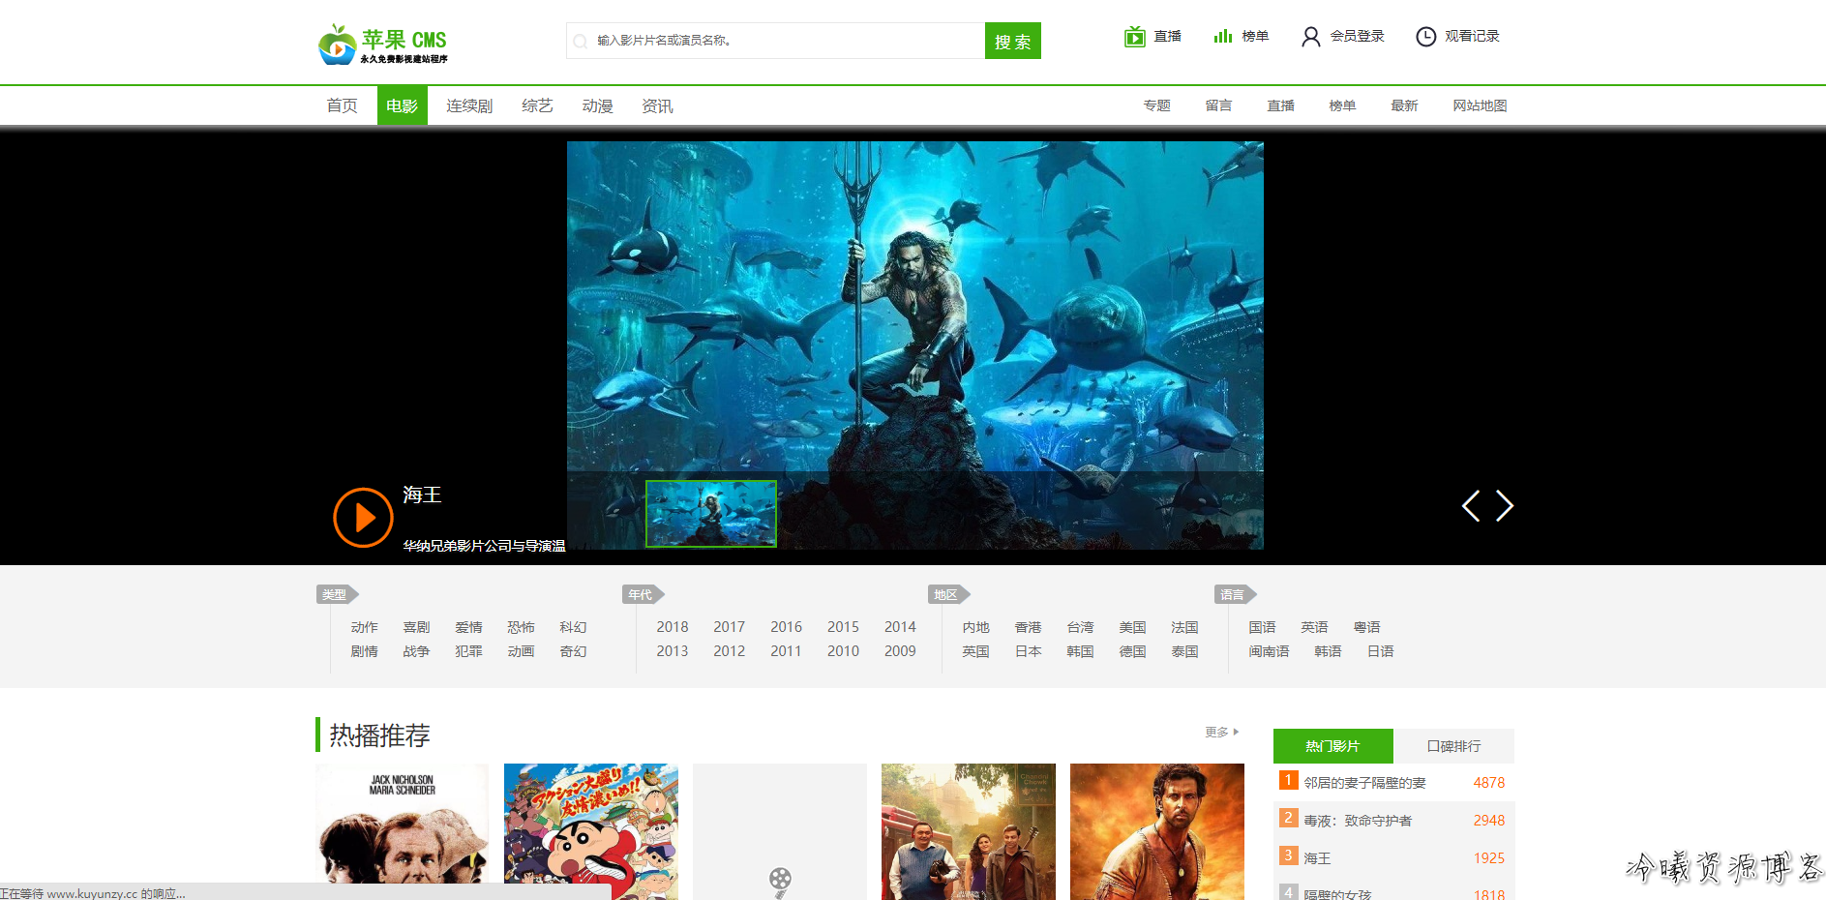The width and height of the screenshot is (1826, 900).
Task: Filter by 战争 genre
Action: (416, 651)
